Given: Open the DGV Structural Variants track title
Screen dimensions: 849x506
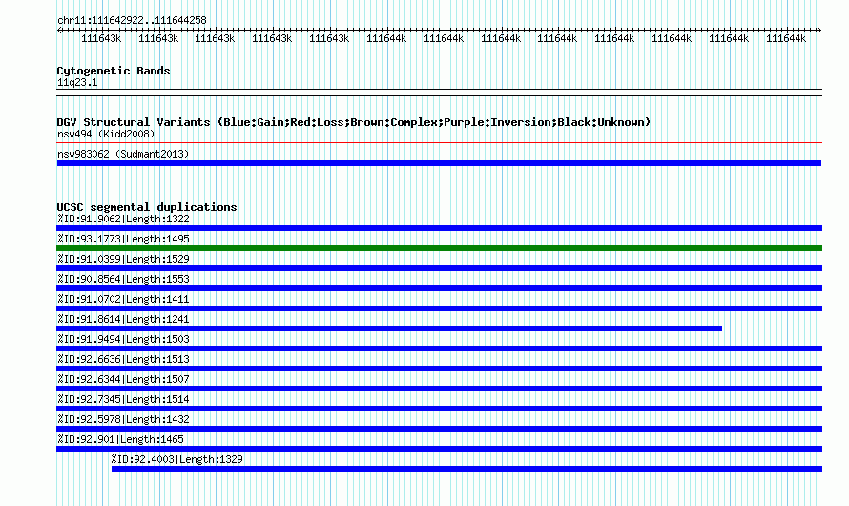Looking at the screenshot, I should click(x=354, y=122).
